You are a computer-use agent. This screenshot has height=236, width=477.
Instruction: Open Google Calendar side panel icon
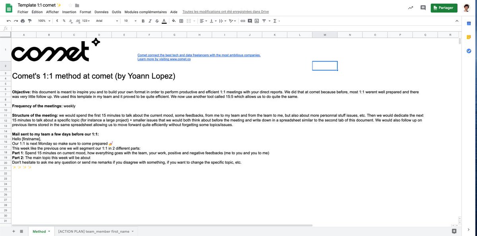(469, 23)
